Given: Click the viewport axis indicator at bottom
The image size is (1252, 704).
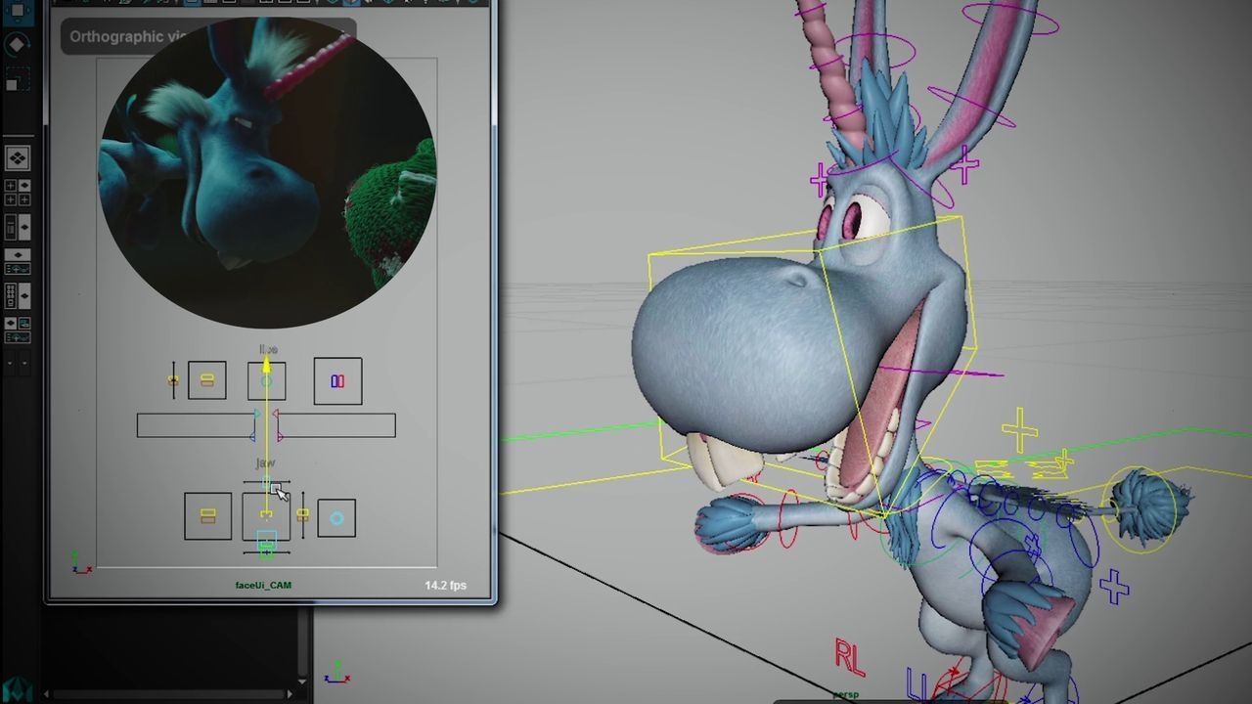Looking at the screenshot, I should click(x=336, y=672).
